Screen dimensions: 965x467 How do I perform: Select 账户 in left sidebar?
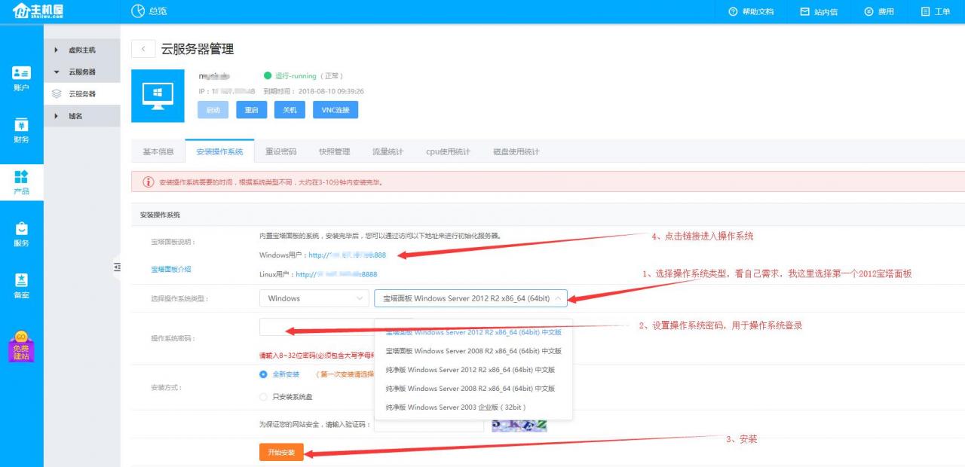[21, 79]
